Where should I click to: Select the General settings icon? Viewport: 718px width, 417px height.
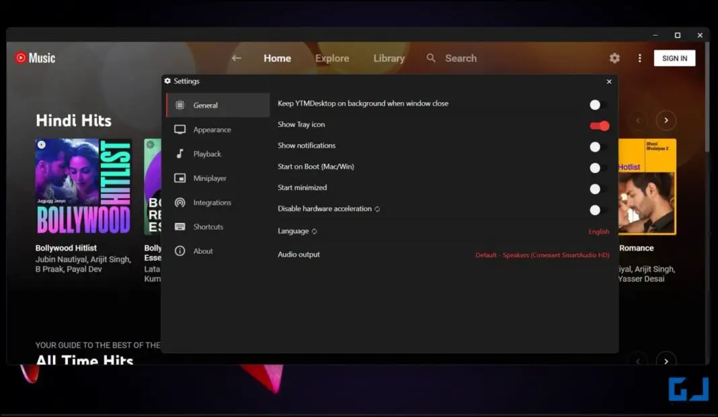(x=179, y=105)
